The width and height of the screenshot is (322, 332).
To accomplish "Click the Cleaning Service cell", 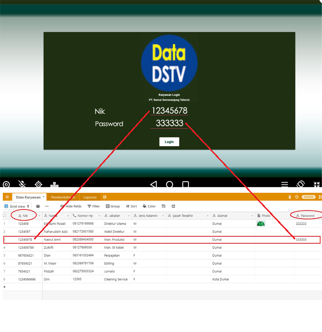I will (117, 279).
